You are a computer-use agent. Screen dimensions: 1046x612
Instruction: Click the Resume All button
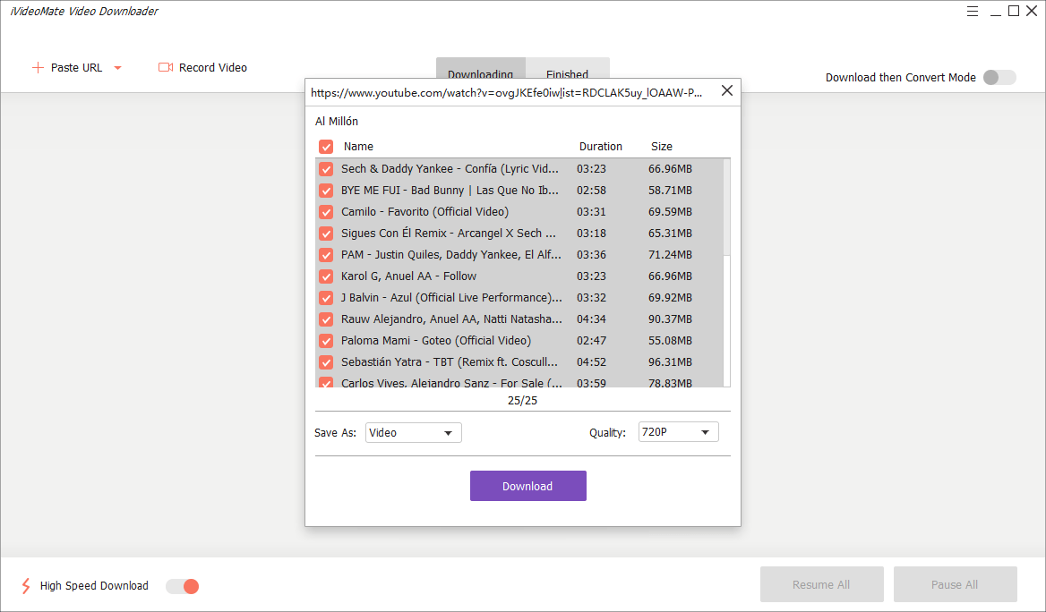[x=821, y=583]
